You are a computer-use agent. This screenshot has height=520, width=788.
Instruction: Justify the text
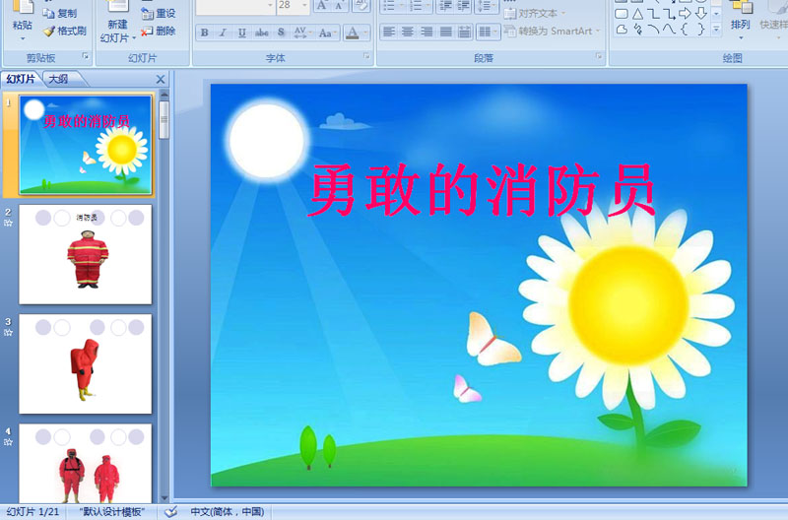tap(446, 32)
